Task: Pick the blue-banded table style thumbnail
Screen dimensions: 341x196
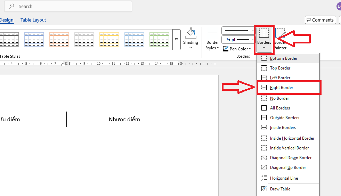Action: coord(34,39)
